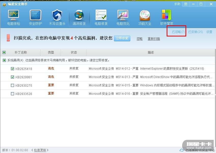This screenshot has height=153, width=216.
Task: Click the 求助 help link
Action: [177, 4]
